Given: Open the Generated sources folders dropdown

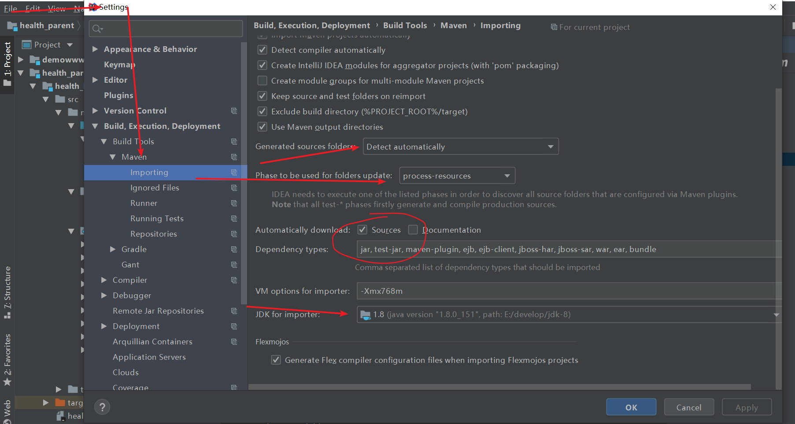Looking at the screenshot, I should (461, 146).
